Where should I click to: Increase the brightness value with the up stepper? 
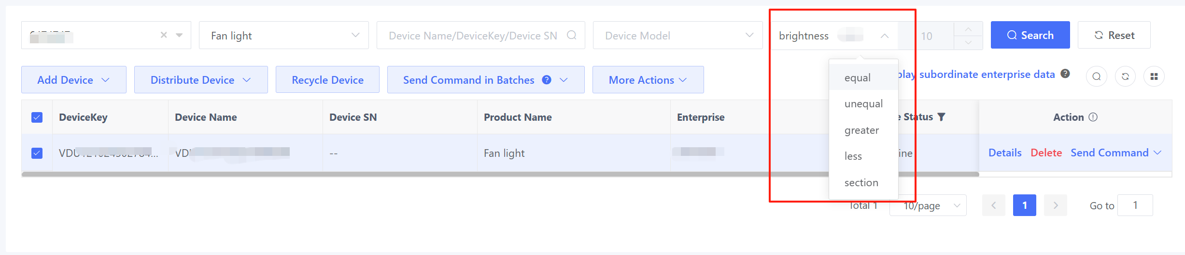tap(968, 29)
